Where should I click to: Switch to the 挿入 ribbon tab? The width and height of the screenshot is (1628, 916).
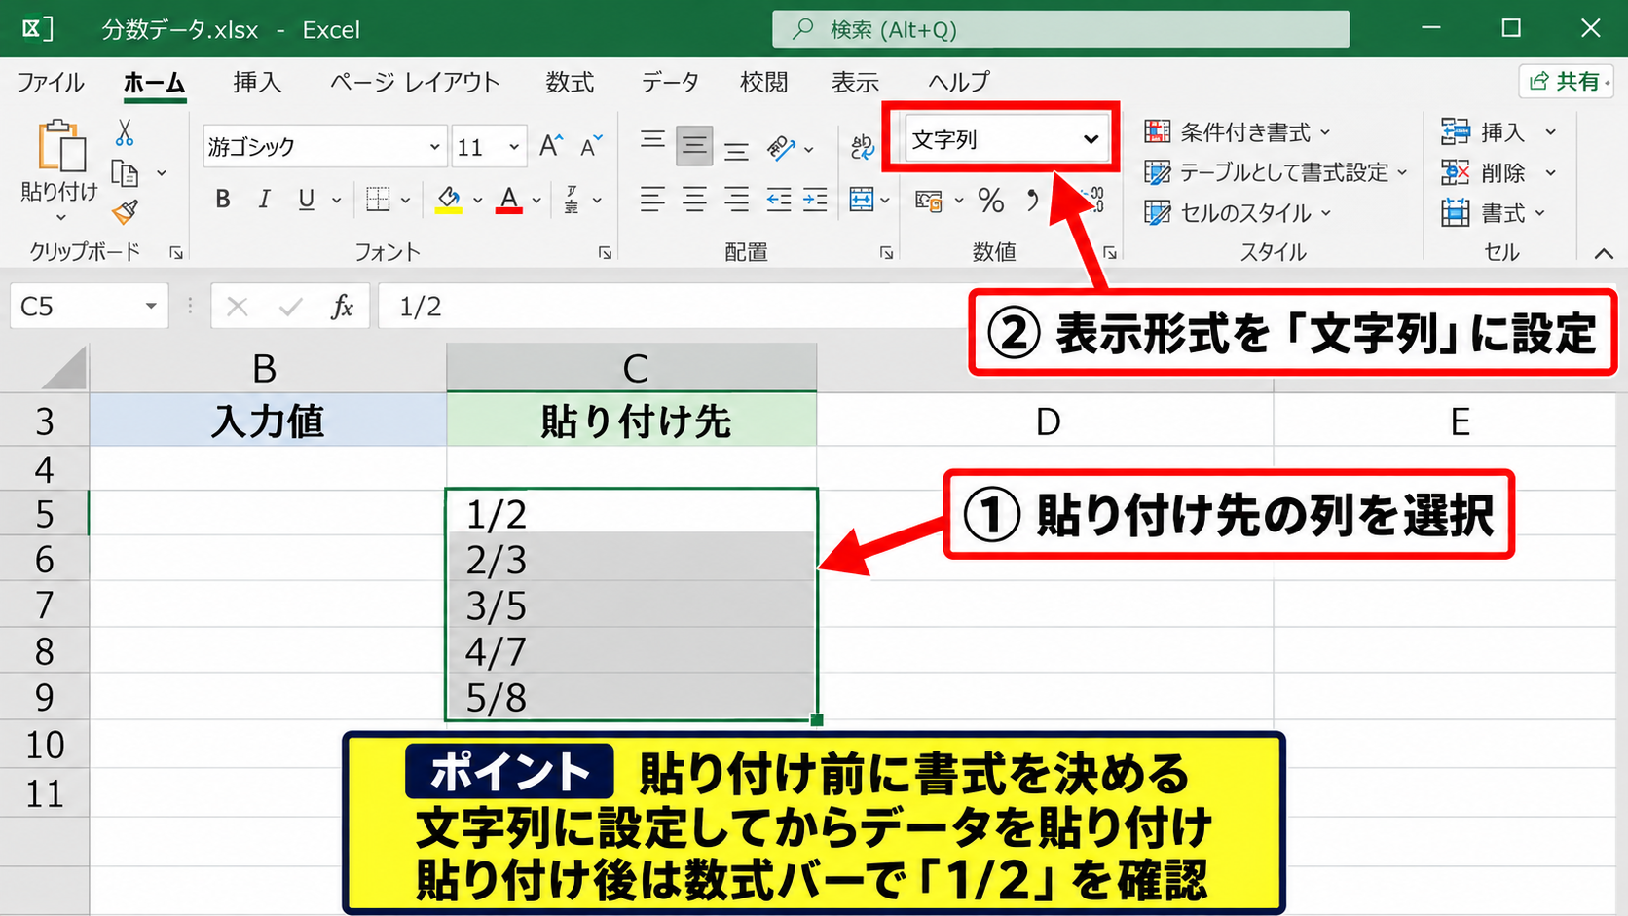point(257,82)
